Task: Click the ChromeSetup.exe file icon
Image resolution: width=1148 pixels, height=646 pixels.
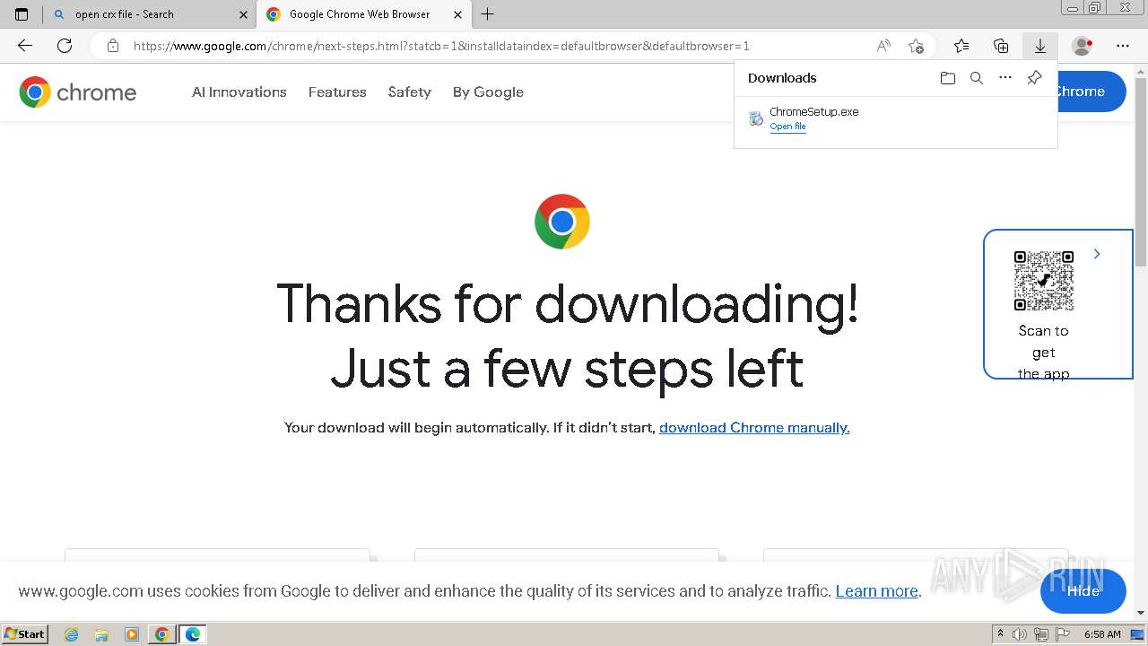Action: pyautogui.click(x=756, y=118)
